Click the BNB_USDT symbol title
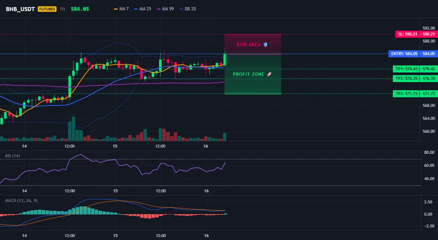Screen dimensions: 438x240 click(x=20, y=9)
